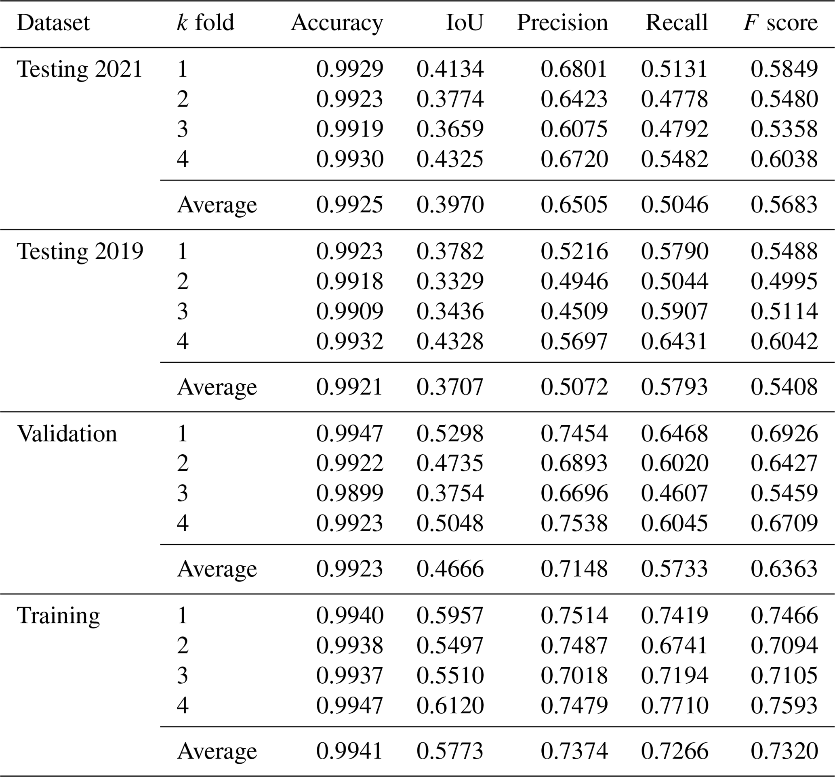Click Training average F score 0.7320
The width and height of the screenshot is (835, 777).
pos(784,752)
